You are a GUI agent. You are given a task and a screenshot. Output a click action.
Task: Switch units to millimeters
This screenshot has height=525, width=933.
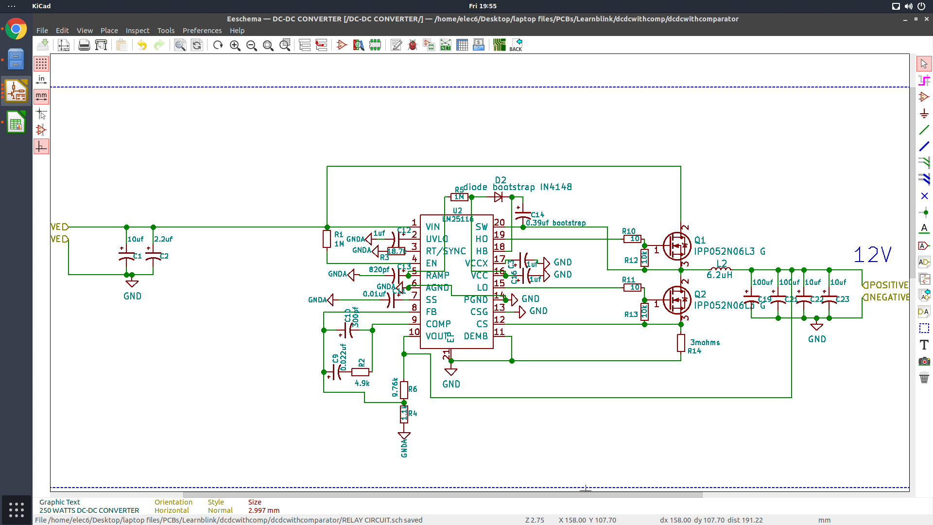click(41, 96)
